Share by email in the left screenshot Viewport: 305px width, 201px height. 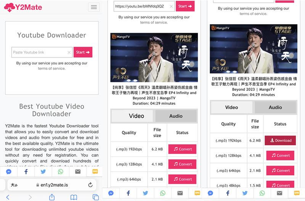[78, 172]
